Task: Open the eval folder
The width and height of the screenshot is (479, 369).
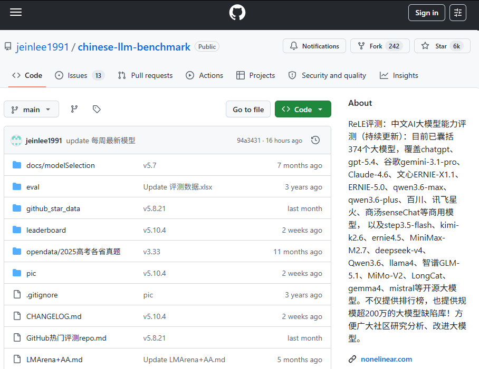Action: 33,187
